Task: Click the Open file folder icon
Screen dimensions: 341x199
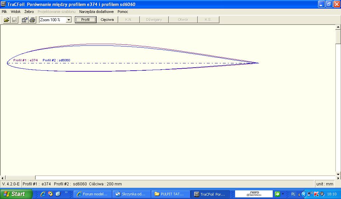Action: click(6, 20)
